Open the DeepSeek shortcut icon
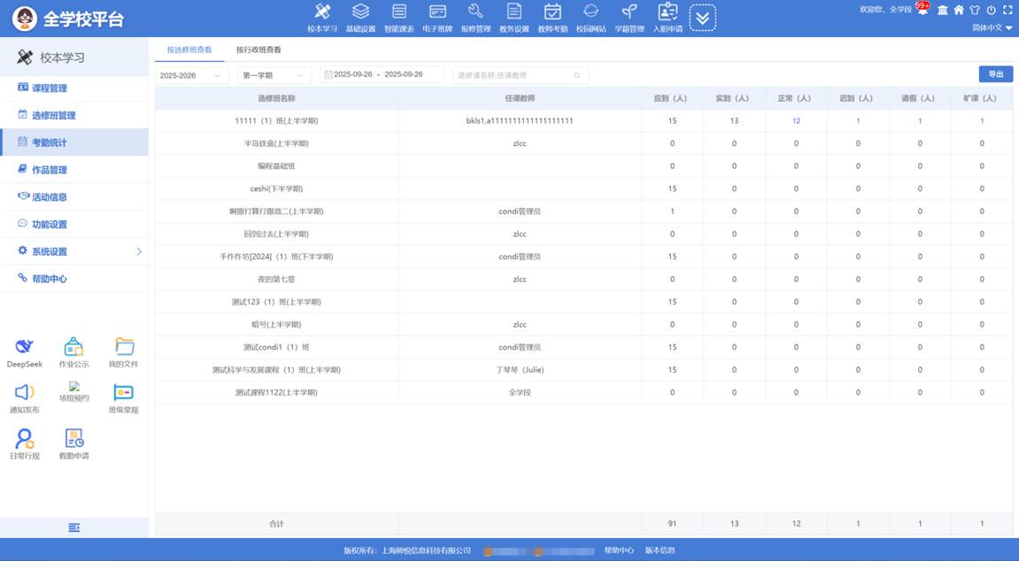The width and height of the screenshot is (1019, 561). 24,348
